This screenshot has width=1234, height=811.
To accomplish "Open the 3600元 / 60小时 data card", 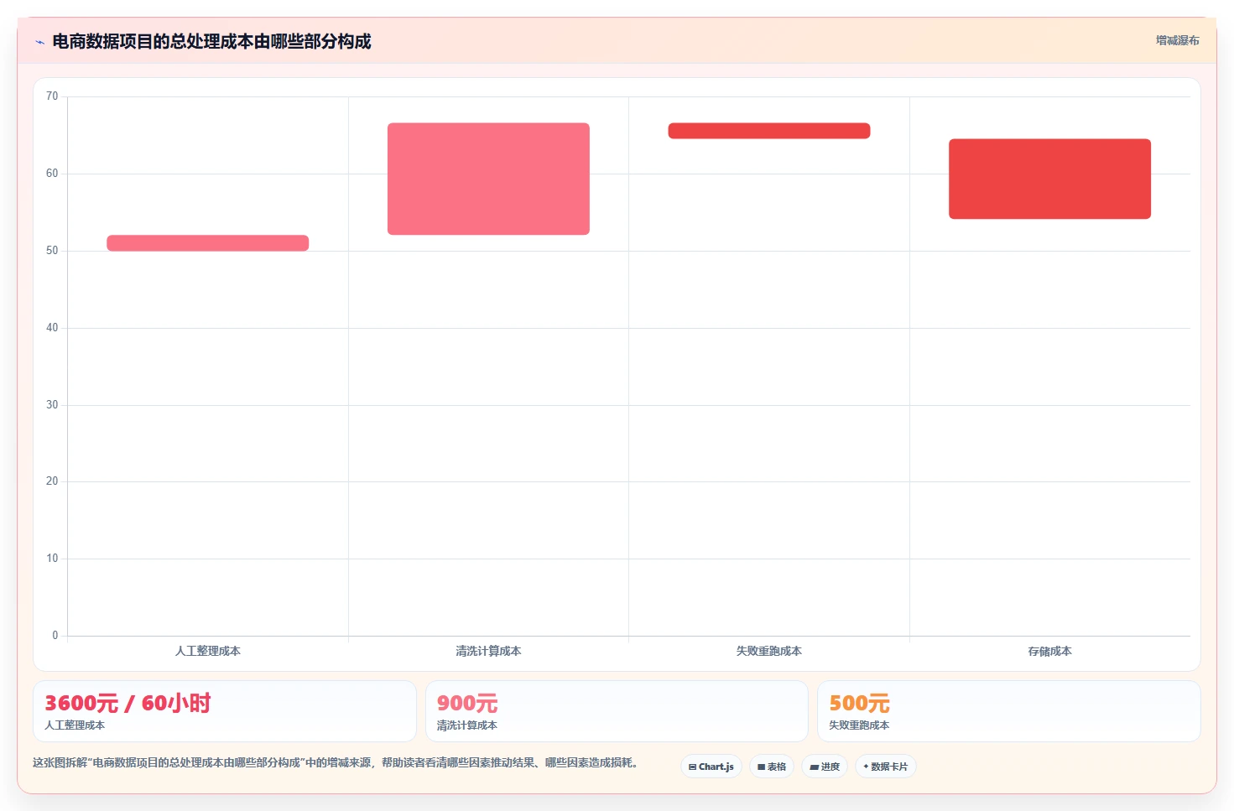I will [225, 711].
